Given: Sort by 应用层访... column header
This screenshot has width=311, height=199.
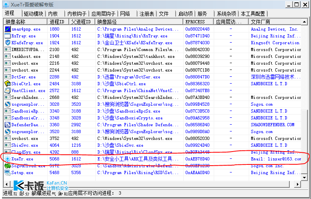Looking at the screenshot, I should click(231, 22).
